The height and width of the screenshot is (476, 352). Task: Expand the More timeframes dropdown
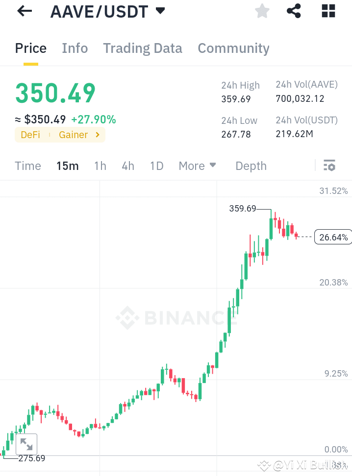[197, 166]
